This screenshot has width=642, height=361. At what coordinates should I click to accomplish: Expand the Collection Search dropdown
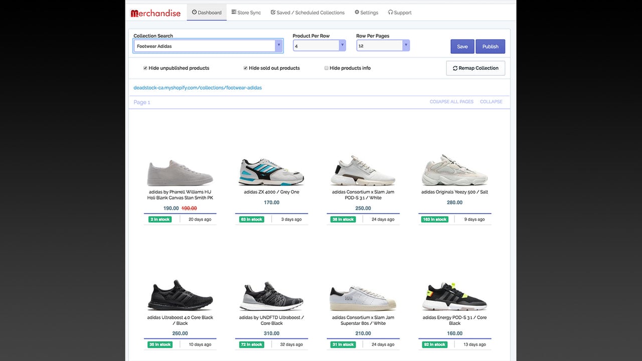208,46
